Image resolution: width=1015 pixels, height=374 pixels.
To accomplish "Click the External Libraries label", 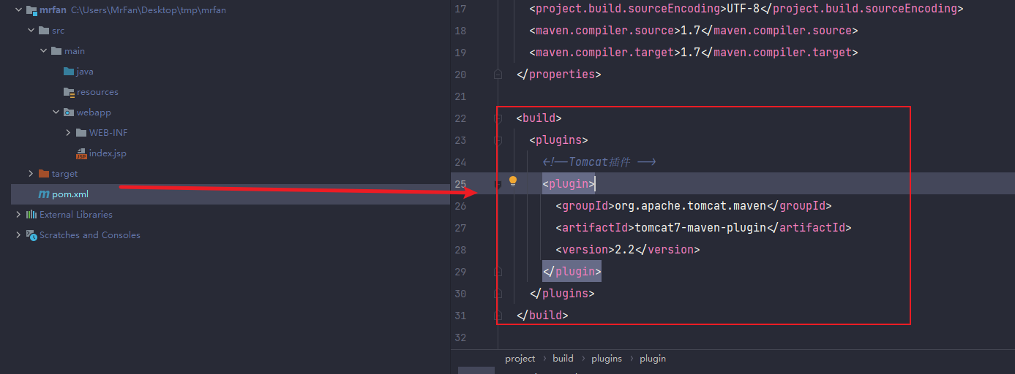I will point(76,215).
